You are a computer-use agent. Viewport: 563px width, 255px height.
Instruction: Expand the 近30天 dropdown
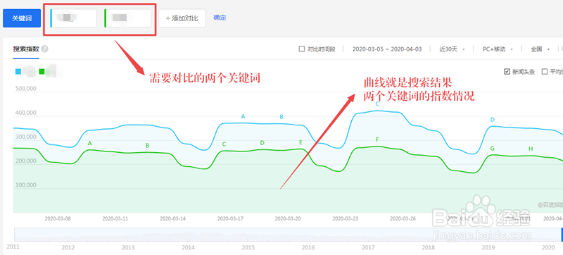pos(452,49)
